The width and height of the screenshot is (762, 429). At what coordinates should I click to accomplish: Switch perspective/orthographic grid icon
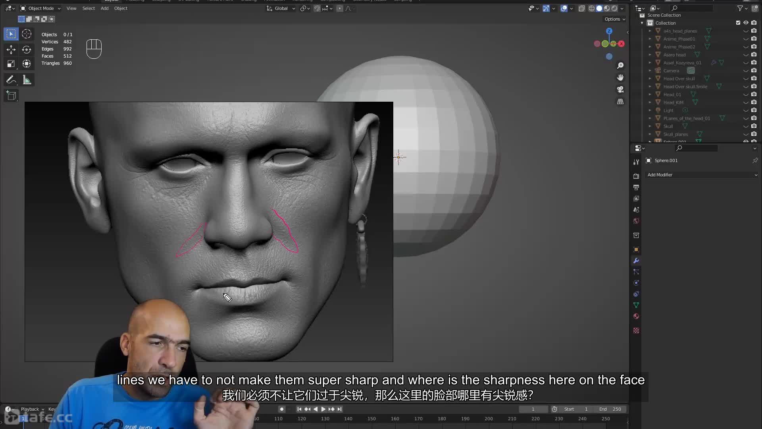click(x=620, y=102)
